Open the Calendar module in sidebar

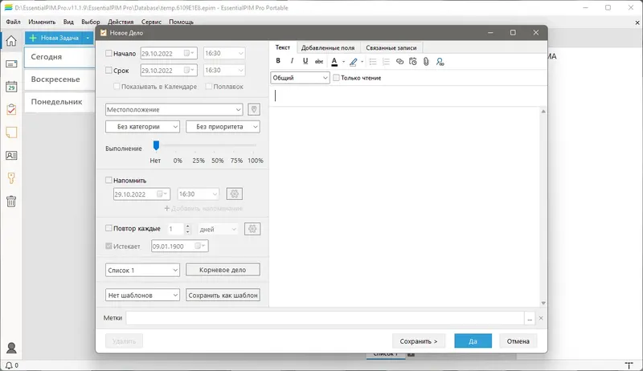coord(11,87)
